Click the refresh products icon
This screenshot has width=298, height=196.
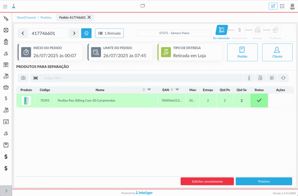pyautogui.click(x=283, y=78)
